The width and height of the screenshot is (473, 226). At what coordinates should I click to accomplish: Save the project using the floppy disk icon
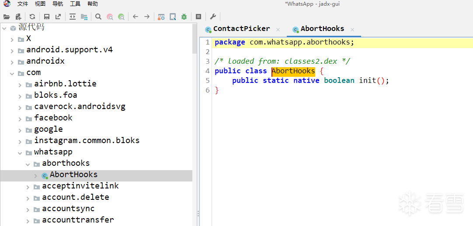pyautogui.click(x=47, y=17)
